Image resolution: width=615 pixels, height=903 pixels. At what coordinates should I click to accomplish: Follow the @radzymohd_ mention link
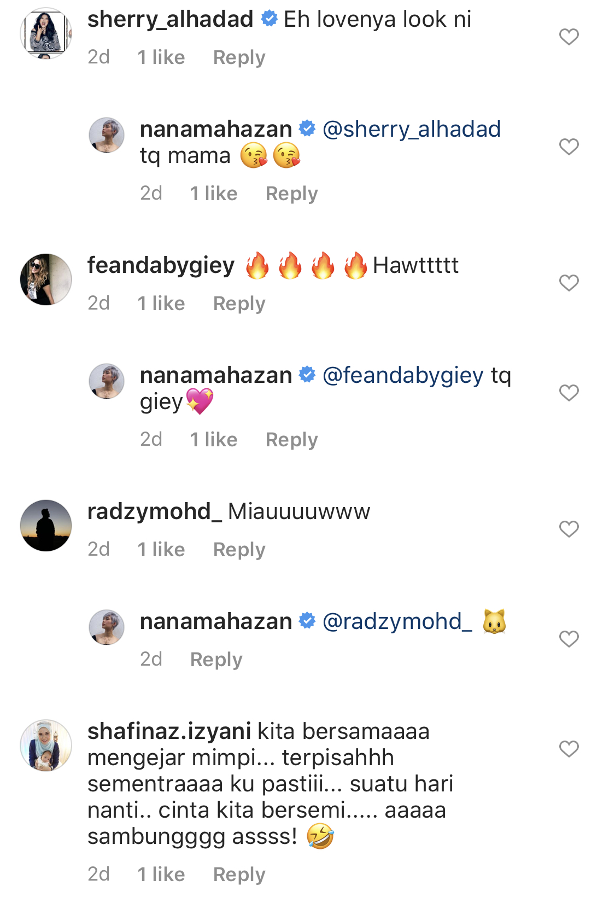pyautogui.click(x=397, y=622)
